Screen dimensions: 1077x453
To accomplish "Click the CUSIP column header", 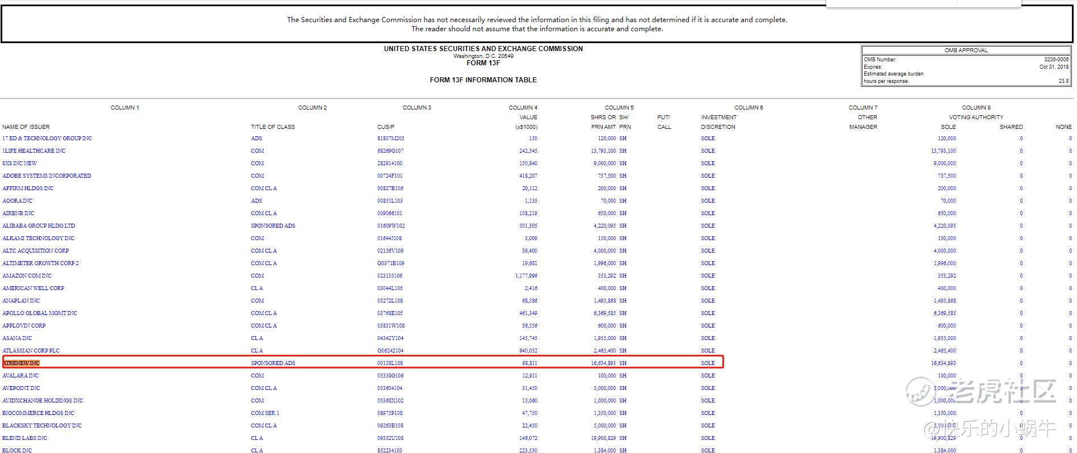I will [x=386, y=127].
